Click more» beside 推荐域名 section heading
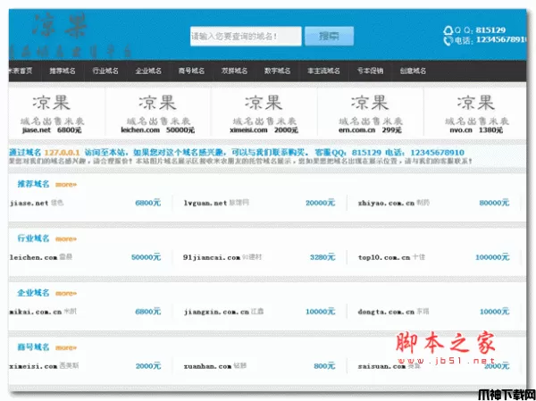The image size is (536, 401). pyautogui.click(x=66, y=185)
